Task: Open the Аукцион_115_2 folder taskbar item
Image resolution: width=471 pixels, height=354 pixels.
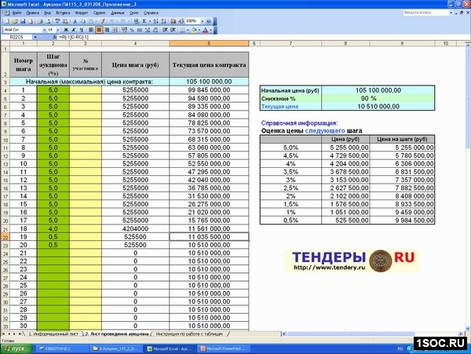Action: (x=115, y=349)
